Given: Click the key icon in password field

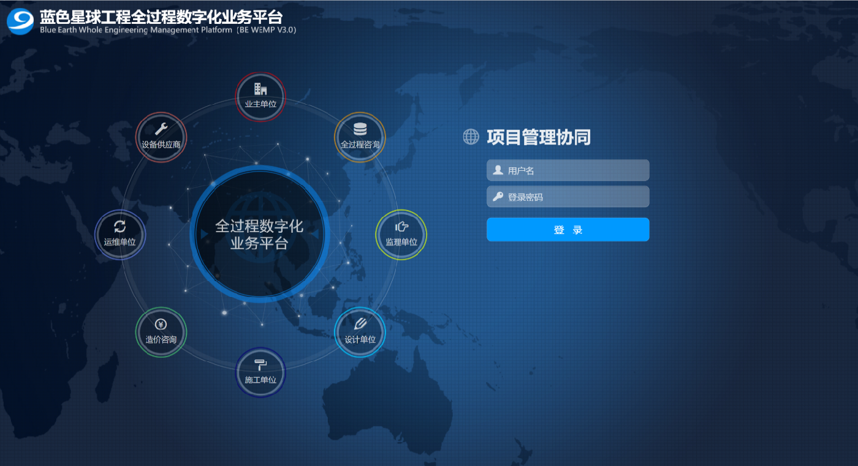Looking at the screenshot, I should pyautogui.click(x=498, y=197).
